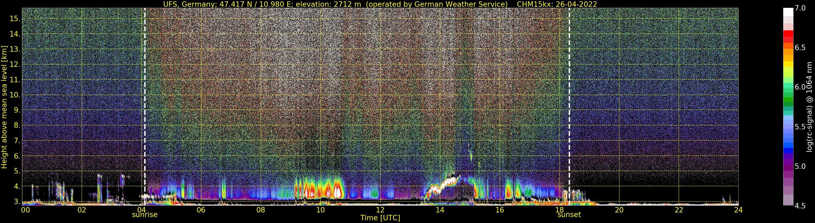815x223 pixels.
Task: Click the '18' tick on the time axis
Action: 559,210
